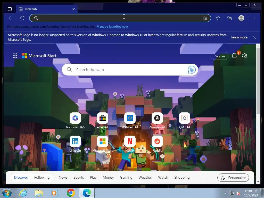
Task: Open the Windows Start menu orb
Action: click(7, 193)
